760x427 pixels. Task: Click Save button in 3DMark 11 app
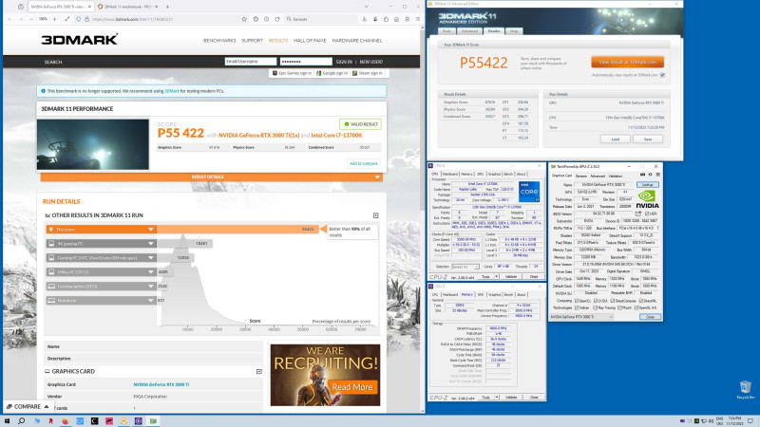pyautogui.click(x=648, y=139)
